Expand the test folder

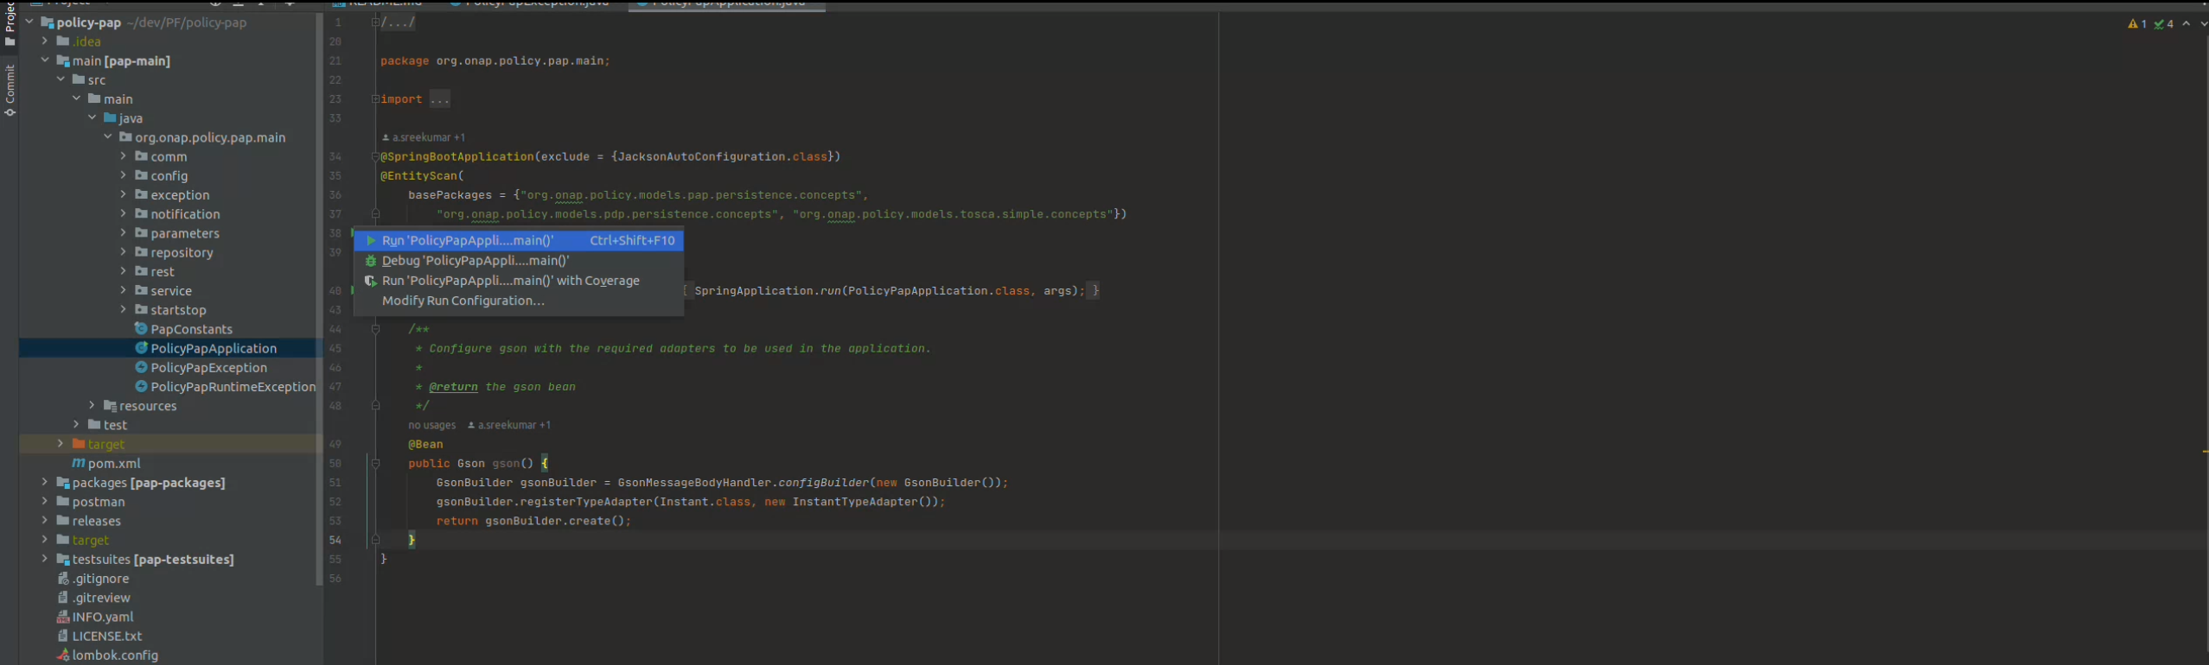76,424
